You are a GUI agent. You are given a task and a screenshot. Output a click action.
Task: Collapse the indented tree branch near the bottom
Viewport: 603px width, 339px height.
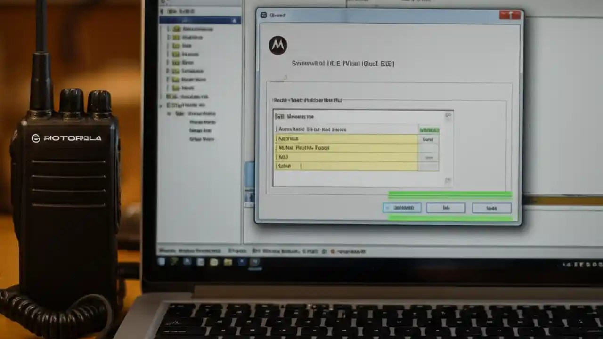tap(169, 113)
